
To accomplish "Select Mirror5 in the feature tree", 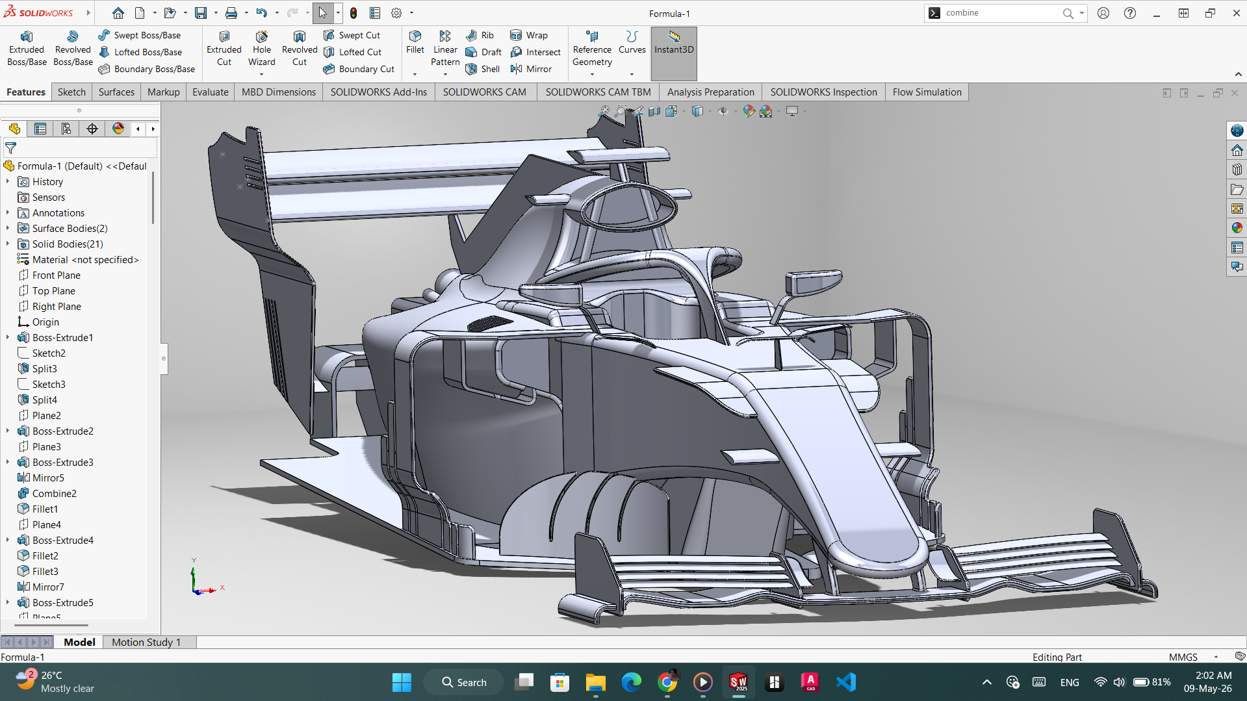I will [x=48, y=478].
